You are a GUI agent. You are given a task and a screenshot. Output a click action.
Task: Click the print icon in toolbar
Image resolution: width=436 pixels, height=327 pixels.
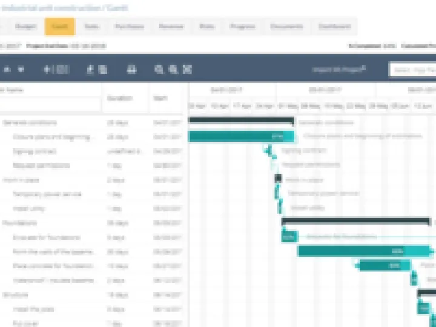click(x=132, y=70)
